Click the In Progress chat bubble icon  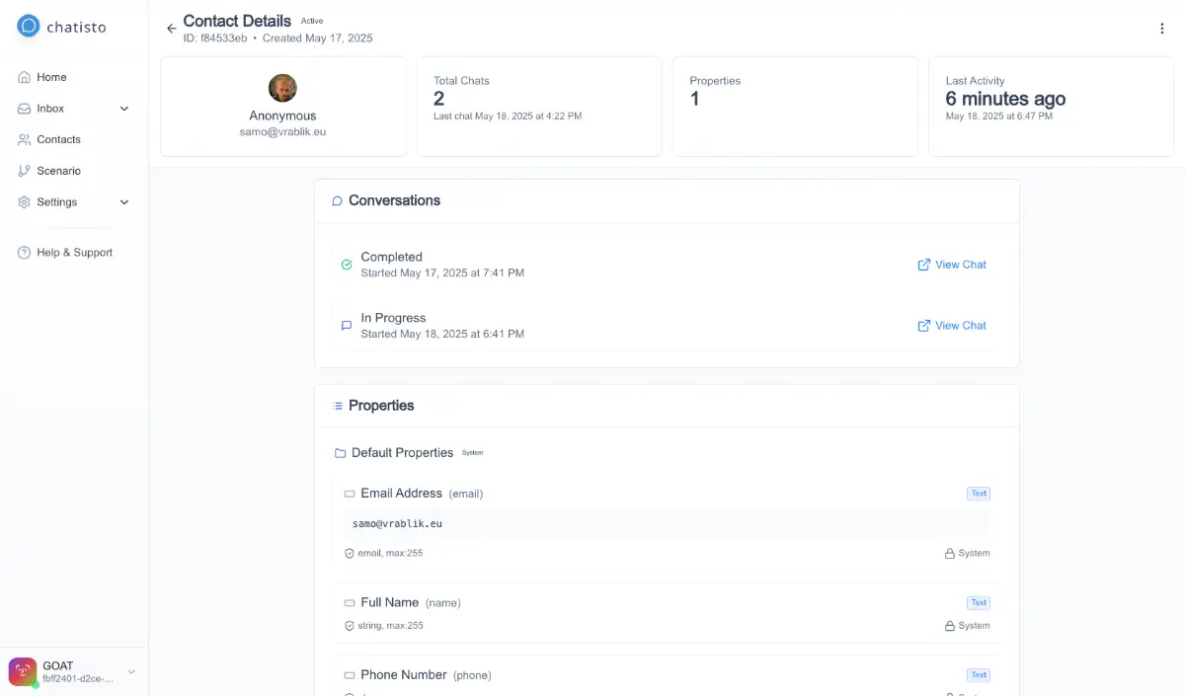pyautogui.click(x=347, y=325)
